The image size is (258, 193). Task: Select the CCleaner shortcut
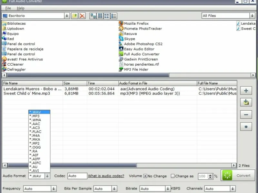coord(13,64)
